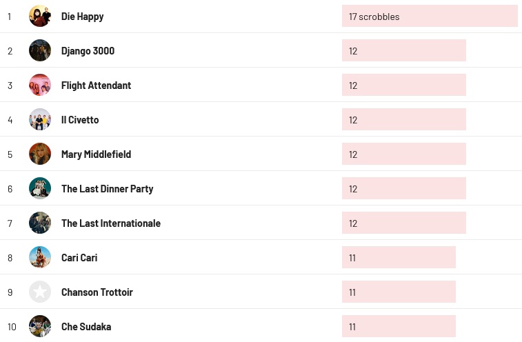Click The Last Internationale avatar
This screenshot has height=342, width=522.
(40, 223)
